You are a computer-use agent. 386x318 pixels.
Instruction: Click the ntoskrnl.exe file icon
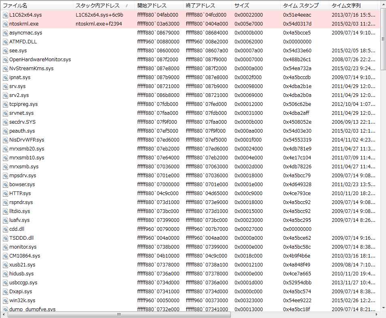coord(5,24)
